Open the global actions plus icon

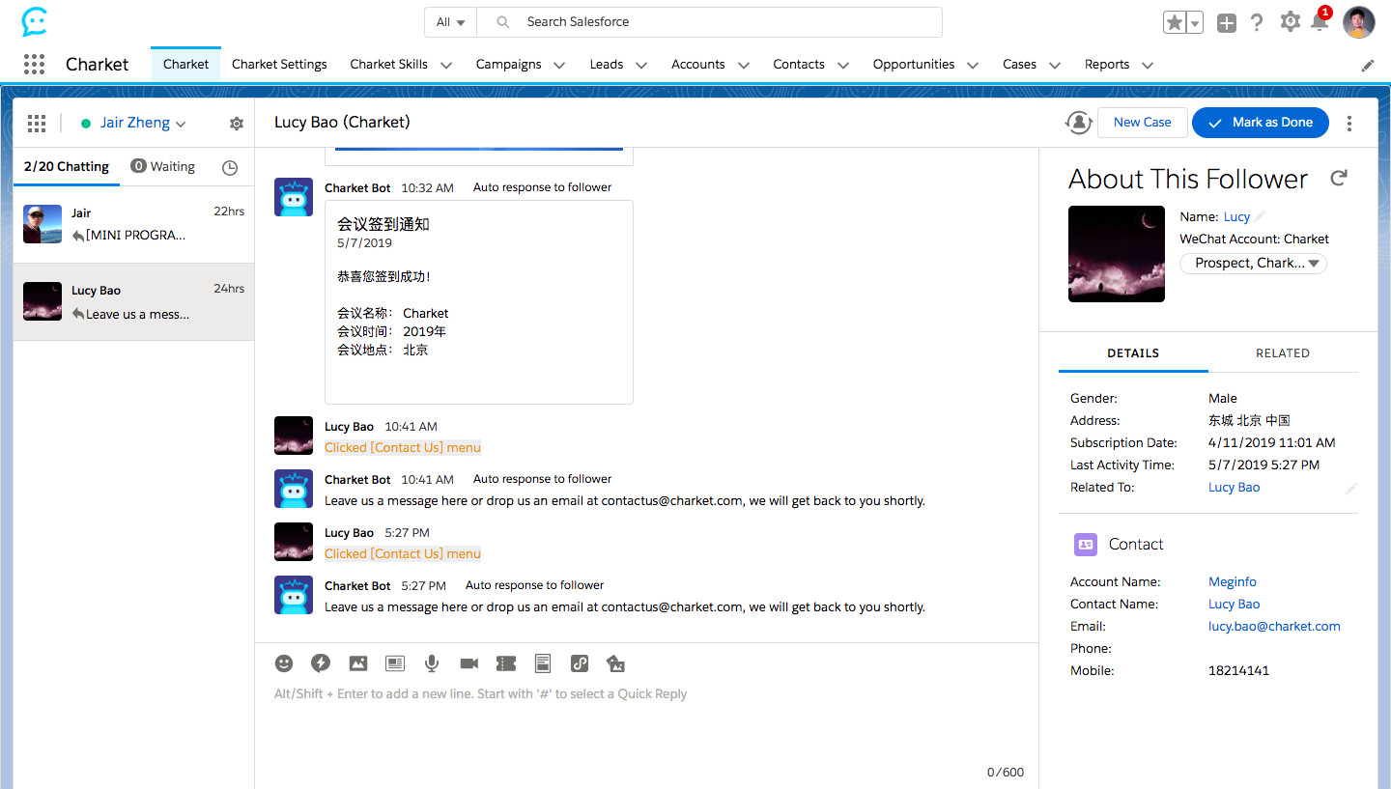tap(1227, 22)
